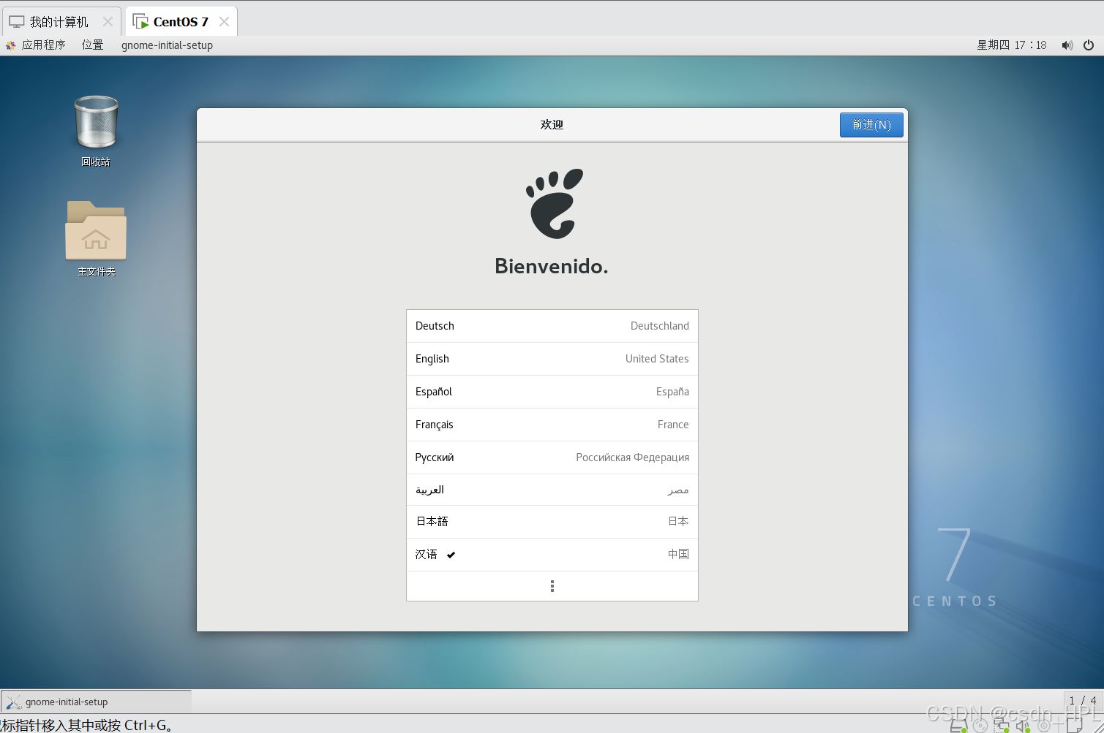Open workspace switcher showing 1 / 4
Screen dimensions: 1104x733
1083,700
